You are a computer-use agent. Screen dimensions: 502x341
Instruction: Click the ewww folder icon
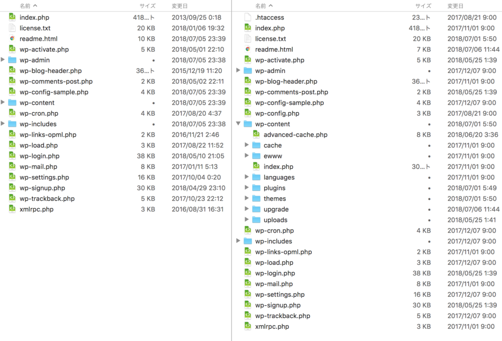click(x=256, y=156)
